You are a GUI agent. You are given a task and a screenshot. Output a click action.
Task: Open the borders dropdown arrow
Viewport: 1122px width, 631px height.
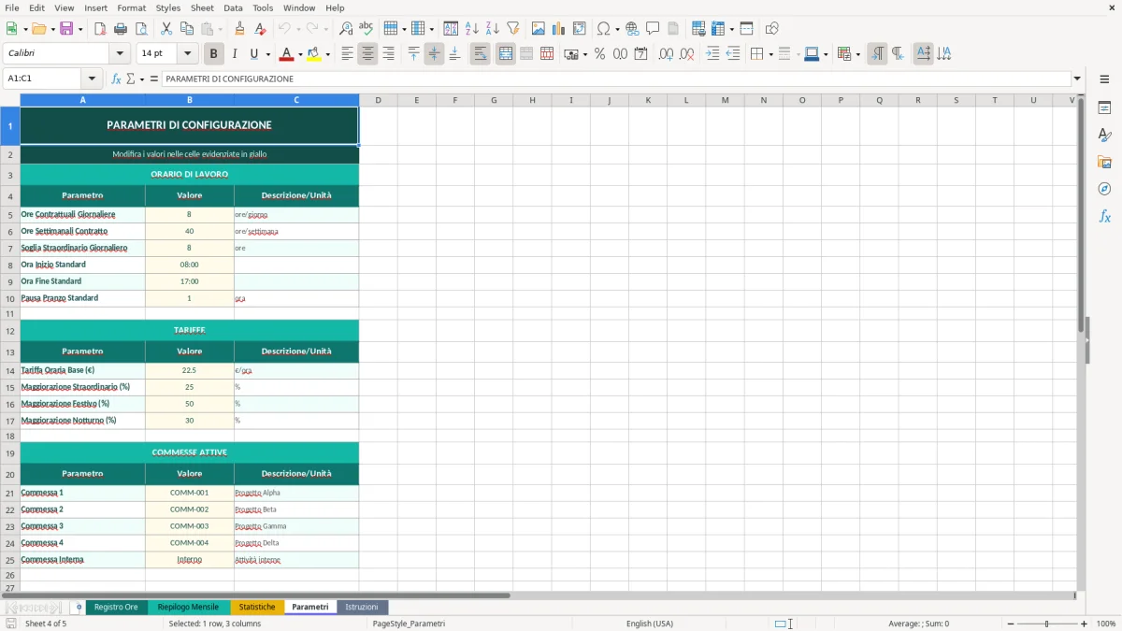(x=770, y=54)
